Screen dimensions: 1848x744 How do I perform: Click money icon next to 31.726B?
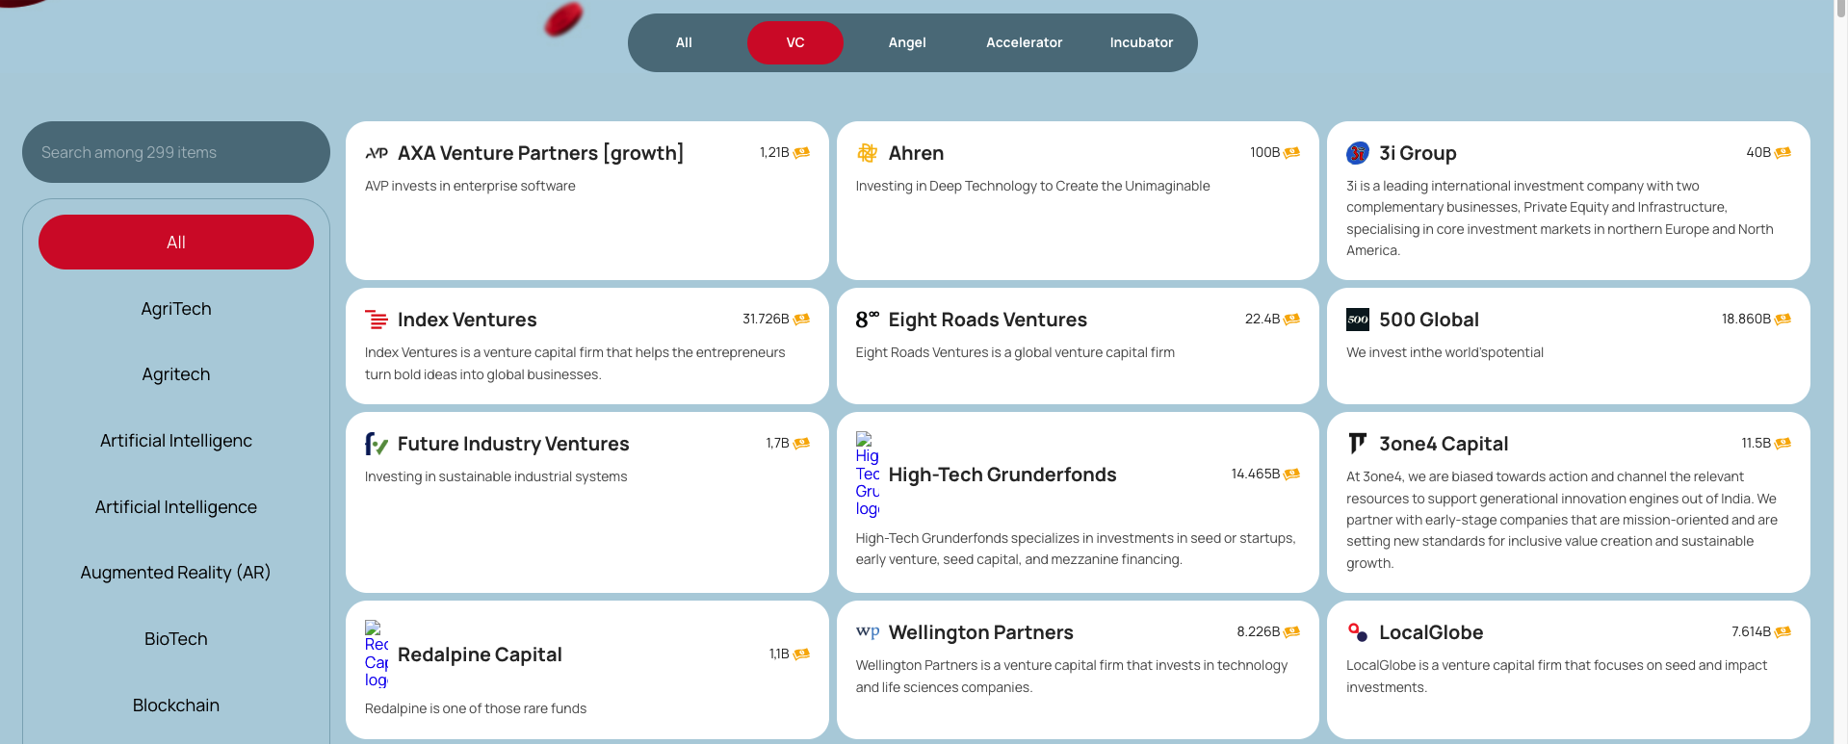(x=801, y=320)
